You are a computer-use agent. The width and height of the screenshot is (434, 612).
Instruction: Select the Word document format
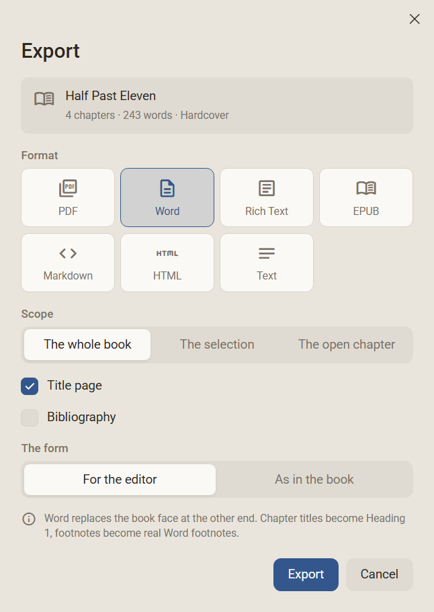[x=167, y=198]
